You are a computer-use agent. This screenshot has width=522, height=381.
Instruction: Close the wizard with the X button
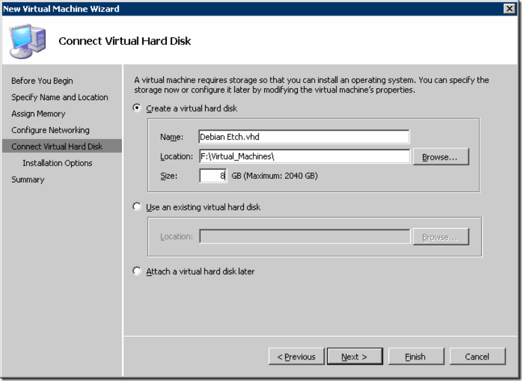[509, 8]
